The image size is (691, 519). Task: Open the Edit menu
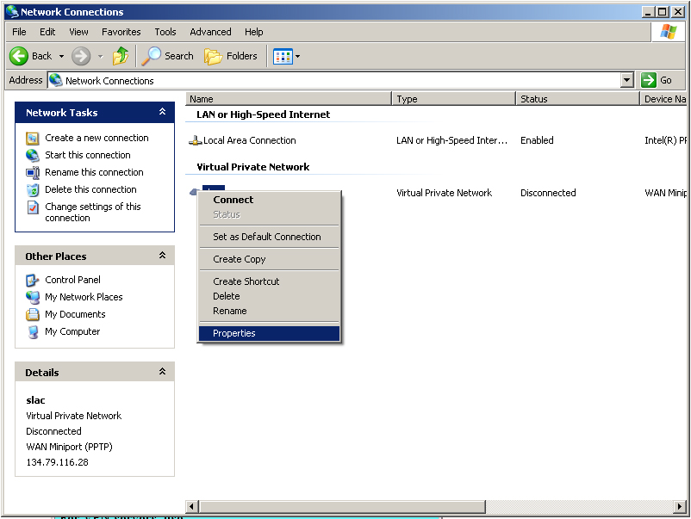pyautogui.click(x=47, y=32)
